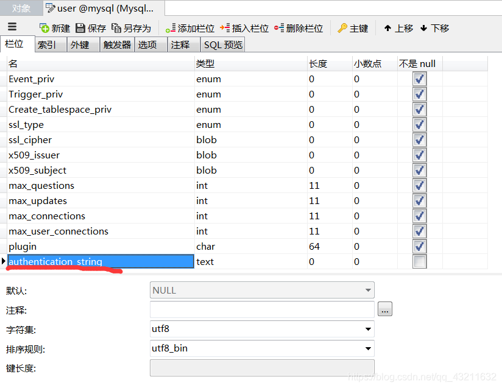Toggle not-null checkbox for max_user_connections
Image resolution: width=502 pixels, height=388 pixels.
[419, 231]
